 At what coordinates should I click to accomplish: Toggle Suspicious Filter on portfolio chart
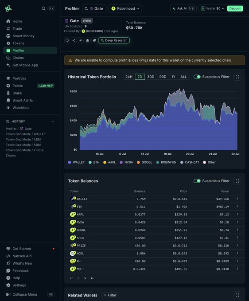tap(197, 77)
